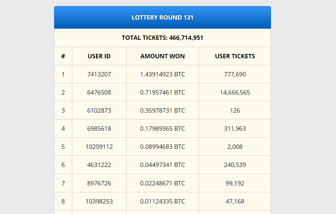Select amount 0.17989365 BTC

click(x=162, y=129)
